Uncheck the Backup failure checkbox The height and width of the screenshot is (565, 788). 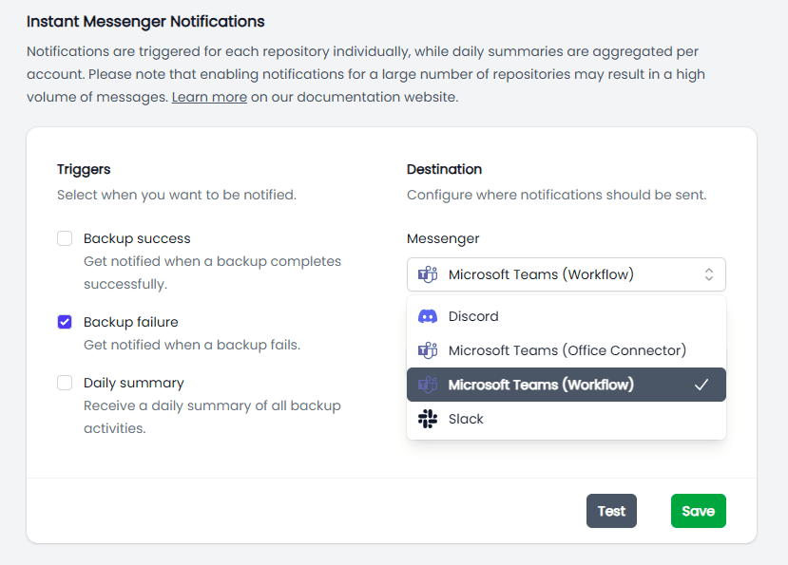[65, 322]
